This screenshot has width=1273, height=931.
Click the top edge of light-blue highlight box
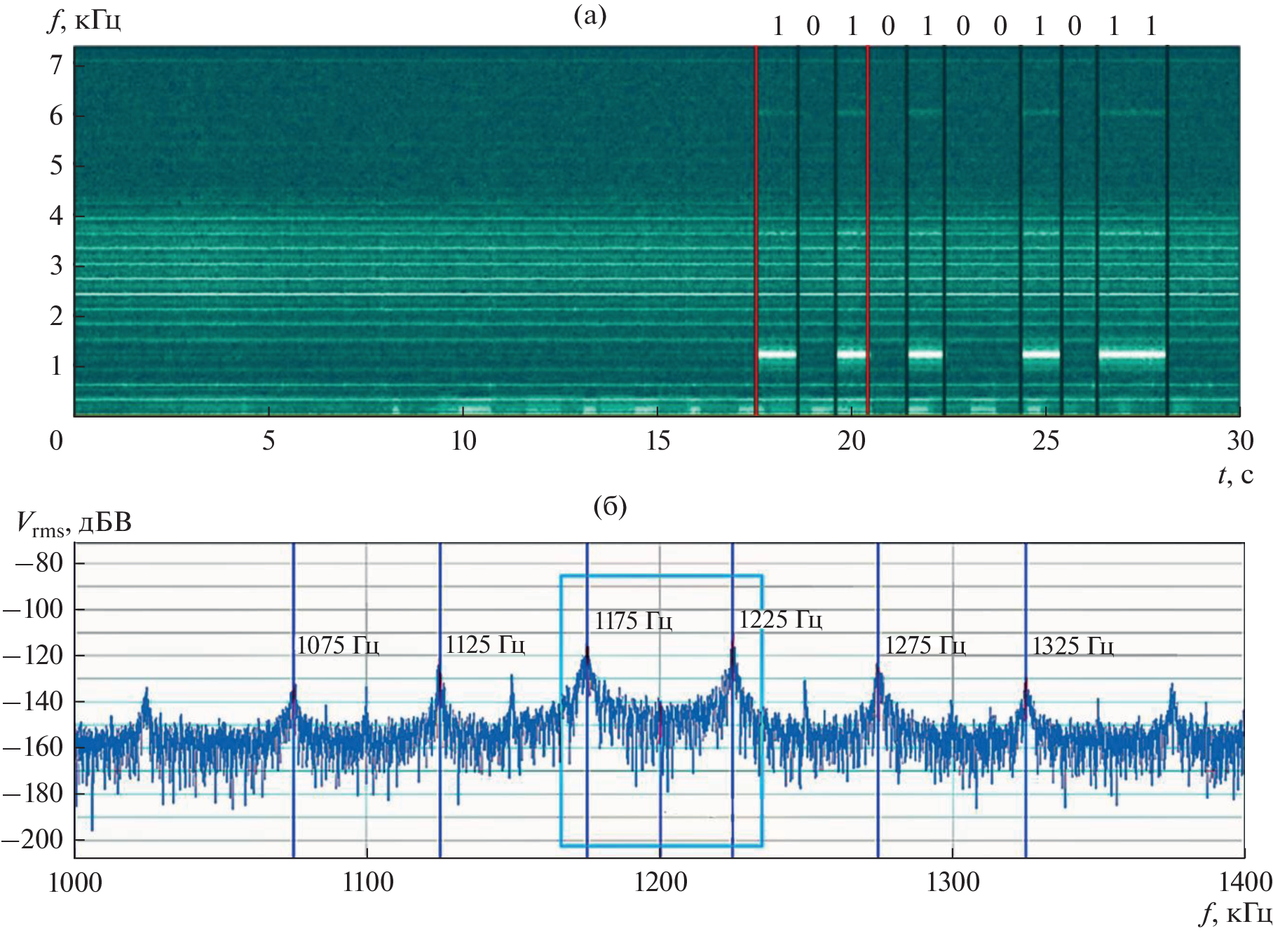pyautogui.click(x=661, y=576)
